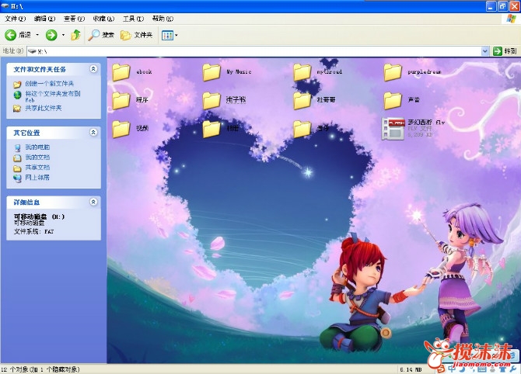Click the 6.14 MB status bar size

(411, 369)
